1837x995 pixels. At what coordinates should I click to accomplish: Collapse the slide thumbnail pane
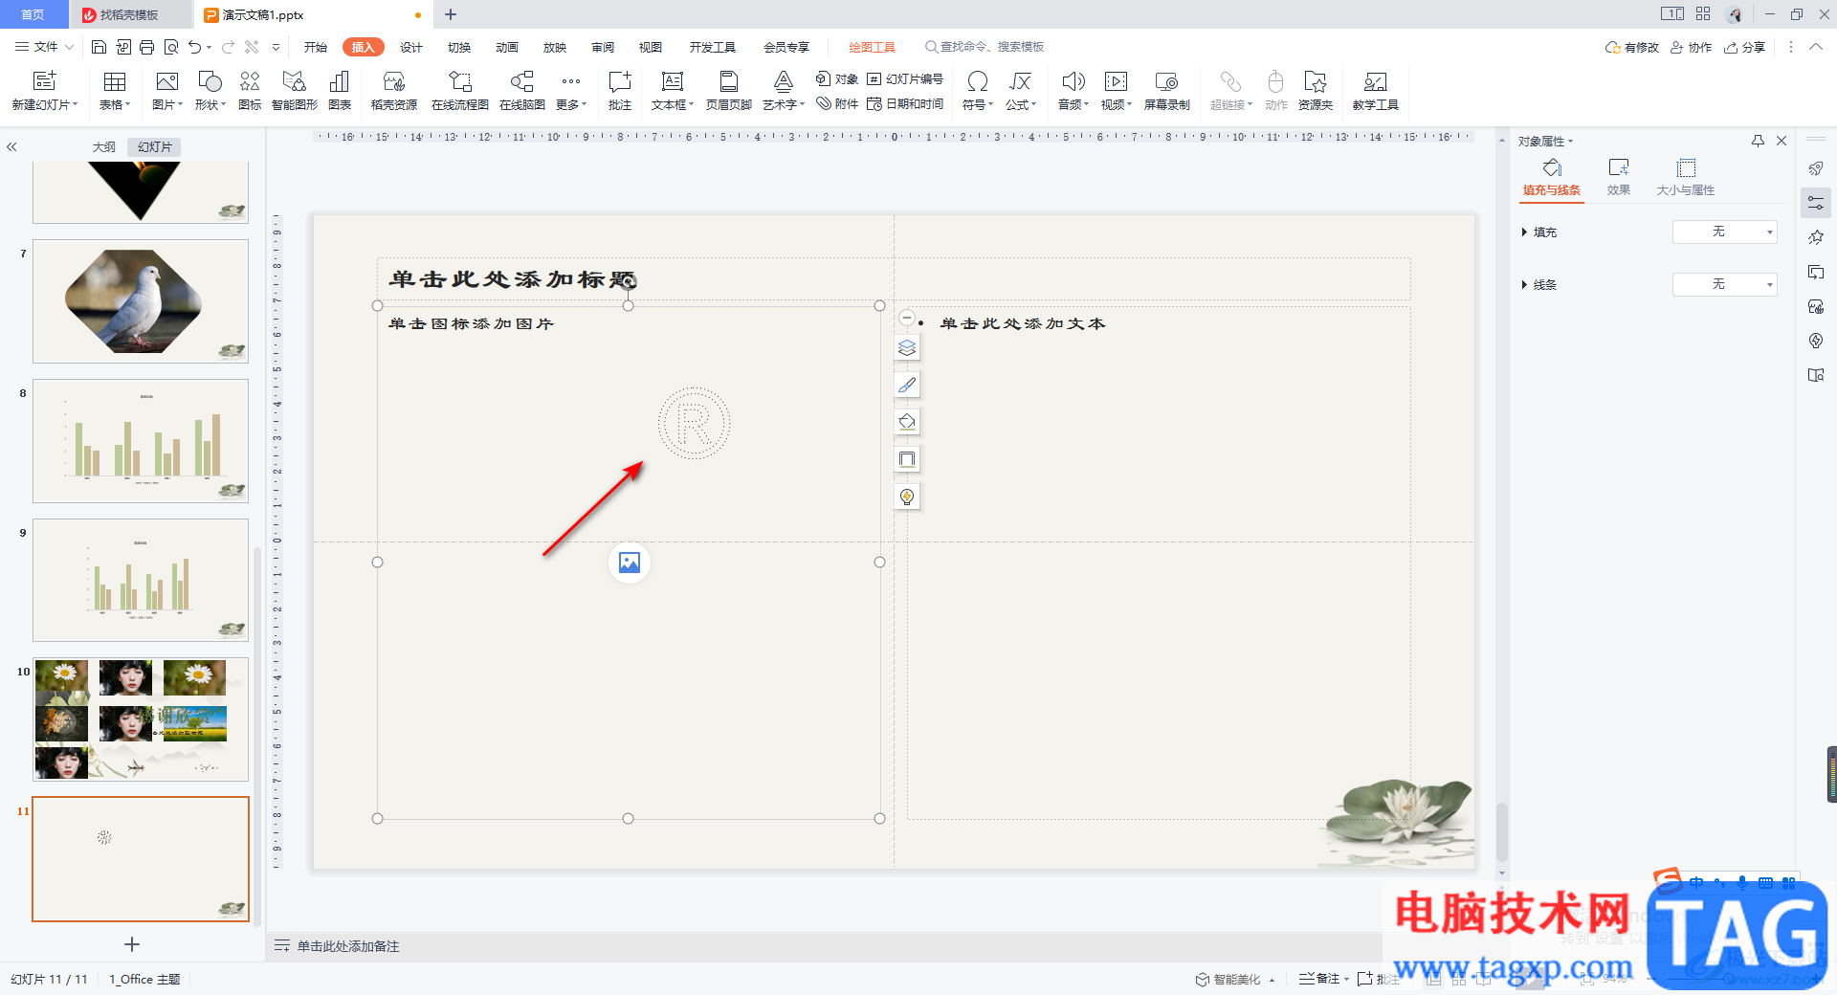[12, 147]
